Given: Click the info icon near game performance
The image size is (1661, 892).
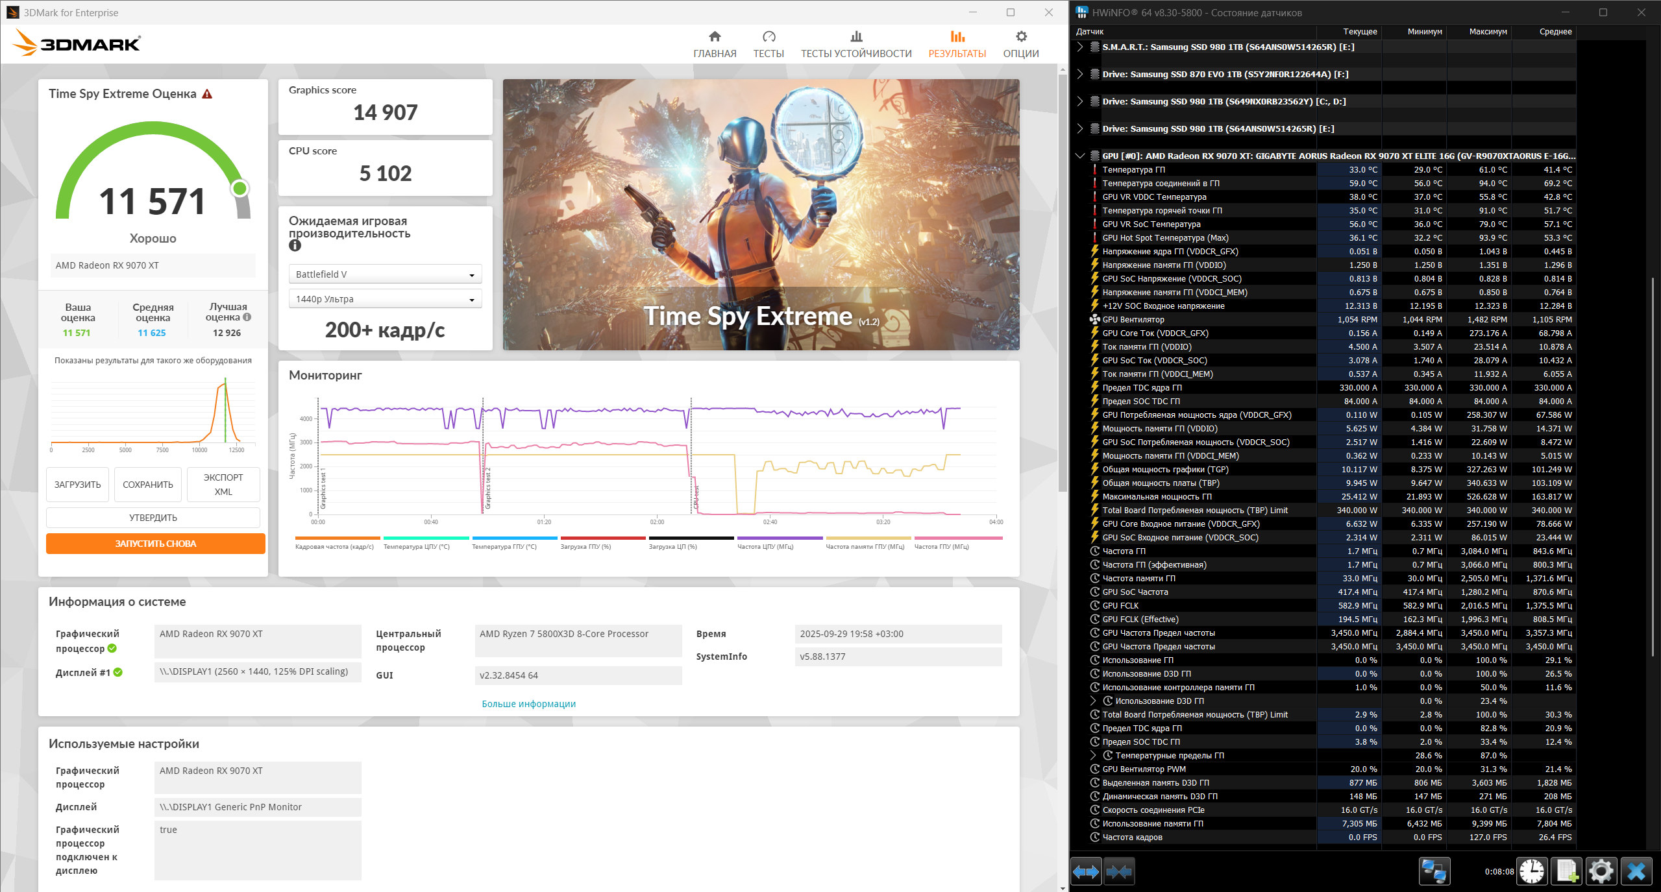Looking at the screenshot, I should point(295,245).
